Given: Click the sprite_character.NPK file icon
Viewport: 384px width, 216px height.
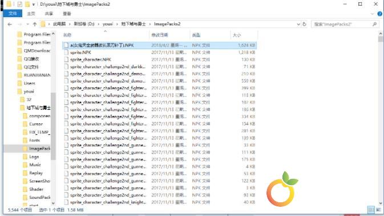Looking at the screenshot, I should click(x=66, y=59).
